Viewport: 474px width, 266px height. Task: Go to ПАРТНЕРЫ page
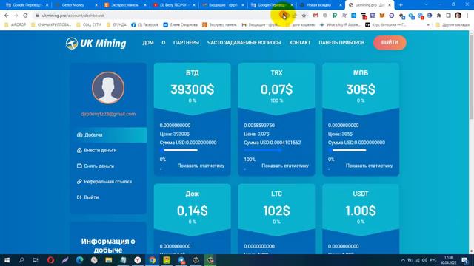[x=186, y=43]
